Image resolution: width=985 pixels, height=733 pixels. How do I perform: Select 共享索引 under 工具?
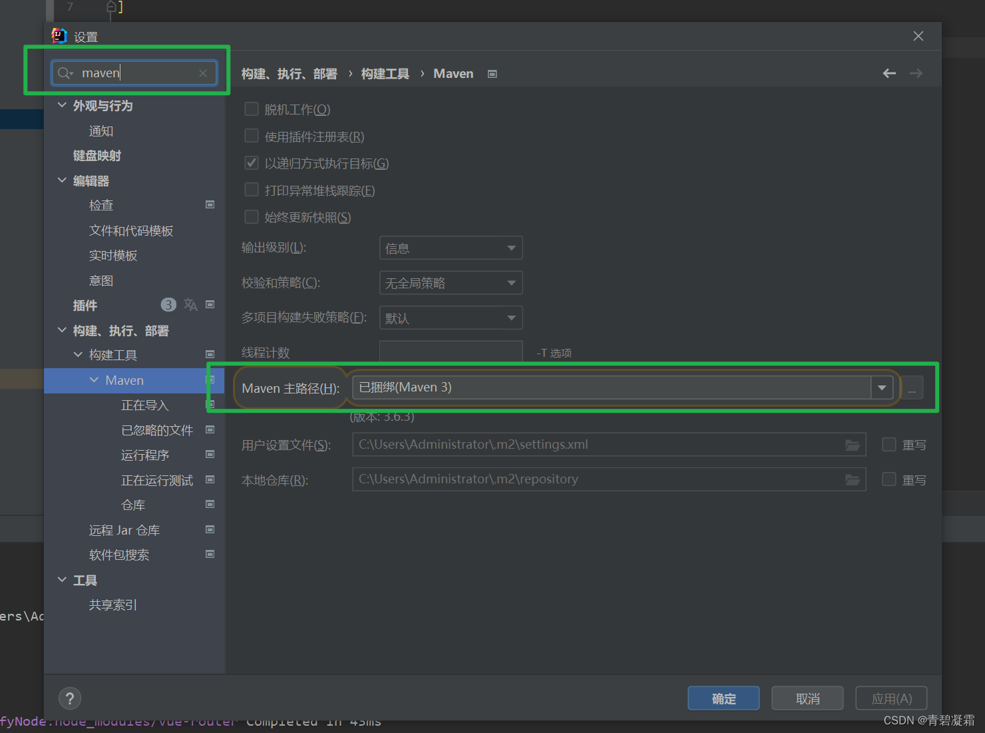(x=113, y=605)
